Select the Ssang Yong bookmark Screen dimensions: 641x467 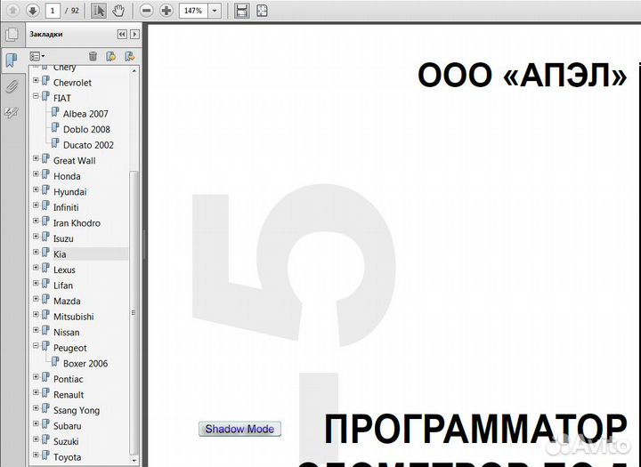77,410
